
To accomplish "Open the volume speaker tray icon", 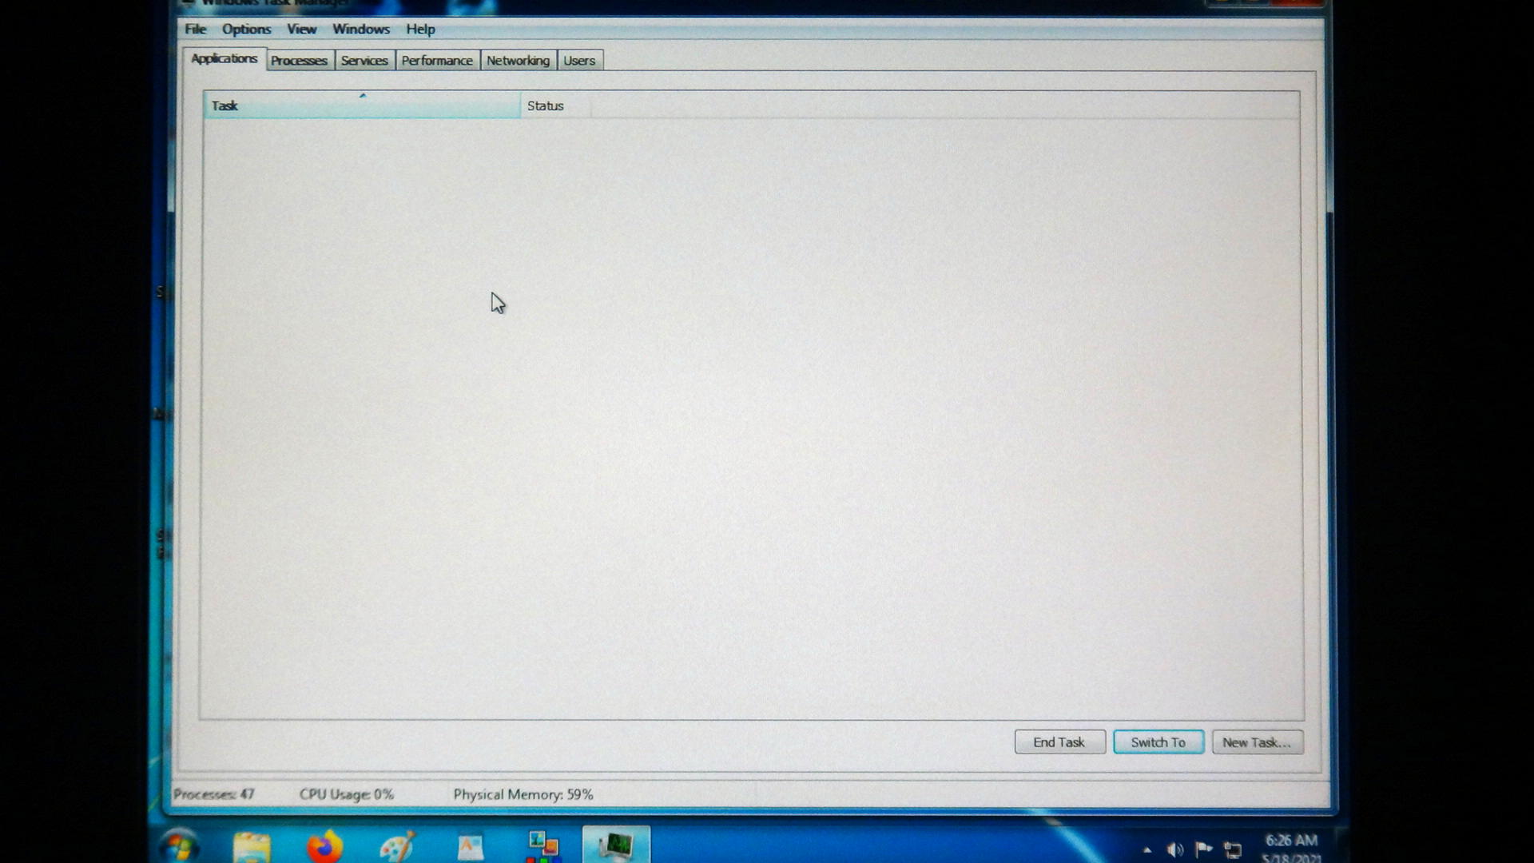I will 1174,850.
